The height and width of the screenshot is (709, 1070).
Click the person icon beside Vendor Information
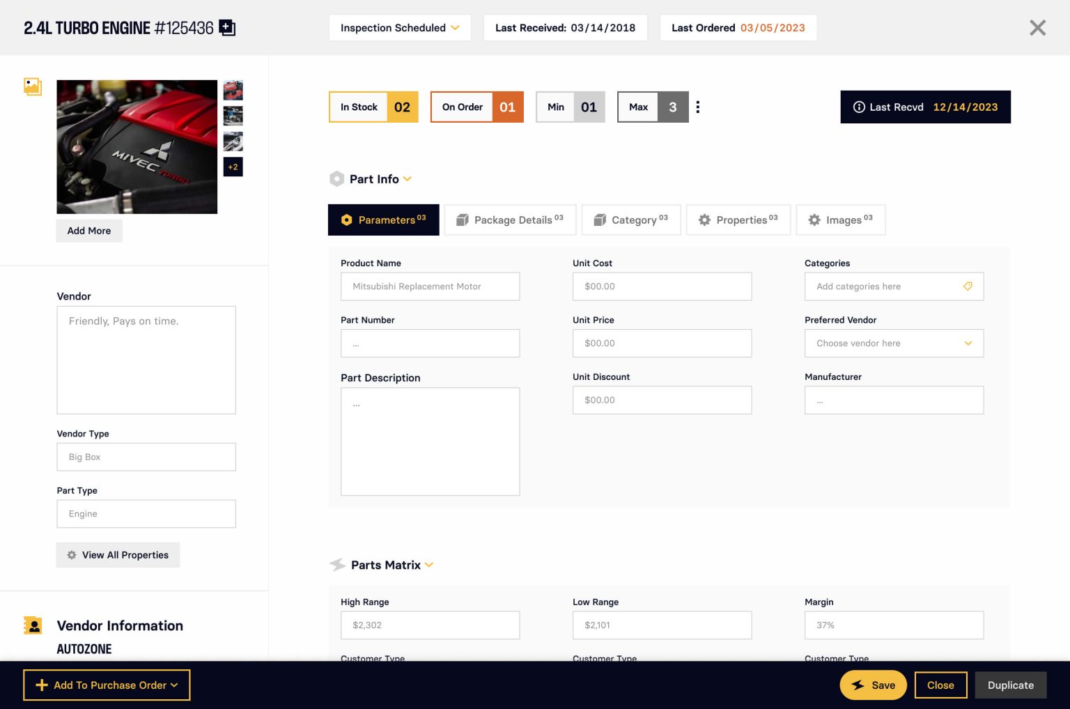(x=33, y=625)
